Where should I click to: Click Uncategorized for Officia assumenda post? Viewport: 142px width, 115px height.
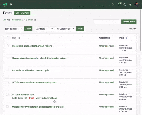pyautogui.click(x=106, y=82)
